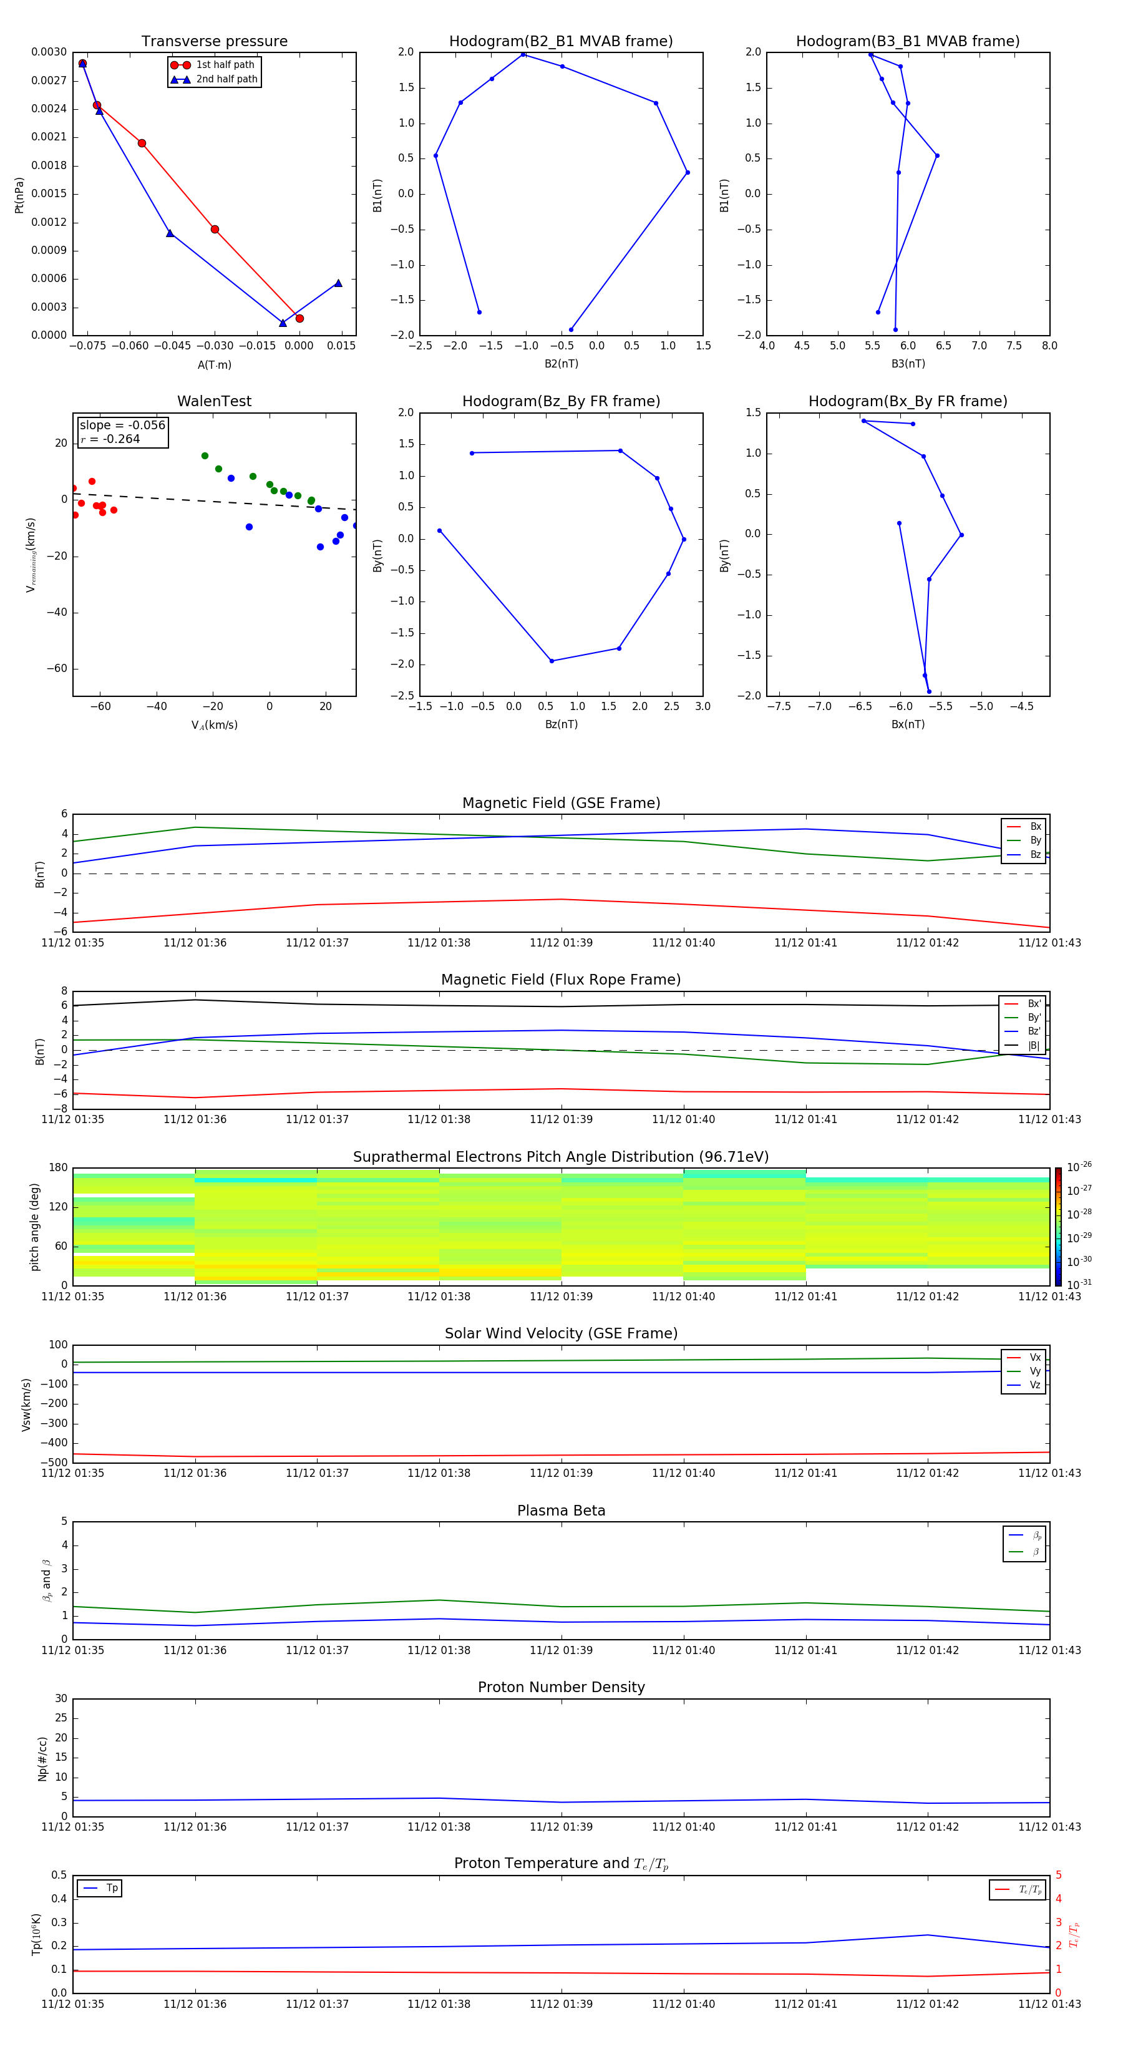Click the "slope = -0.056" annotation

click(x=122, y=426)
